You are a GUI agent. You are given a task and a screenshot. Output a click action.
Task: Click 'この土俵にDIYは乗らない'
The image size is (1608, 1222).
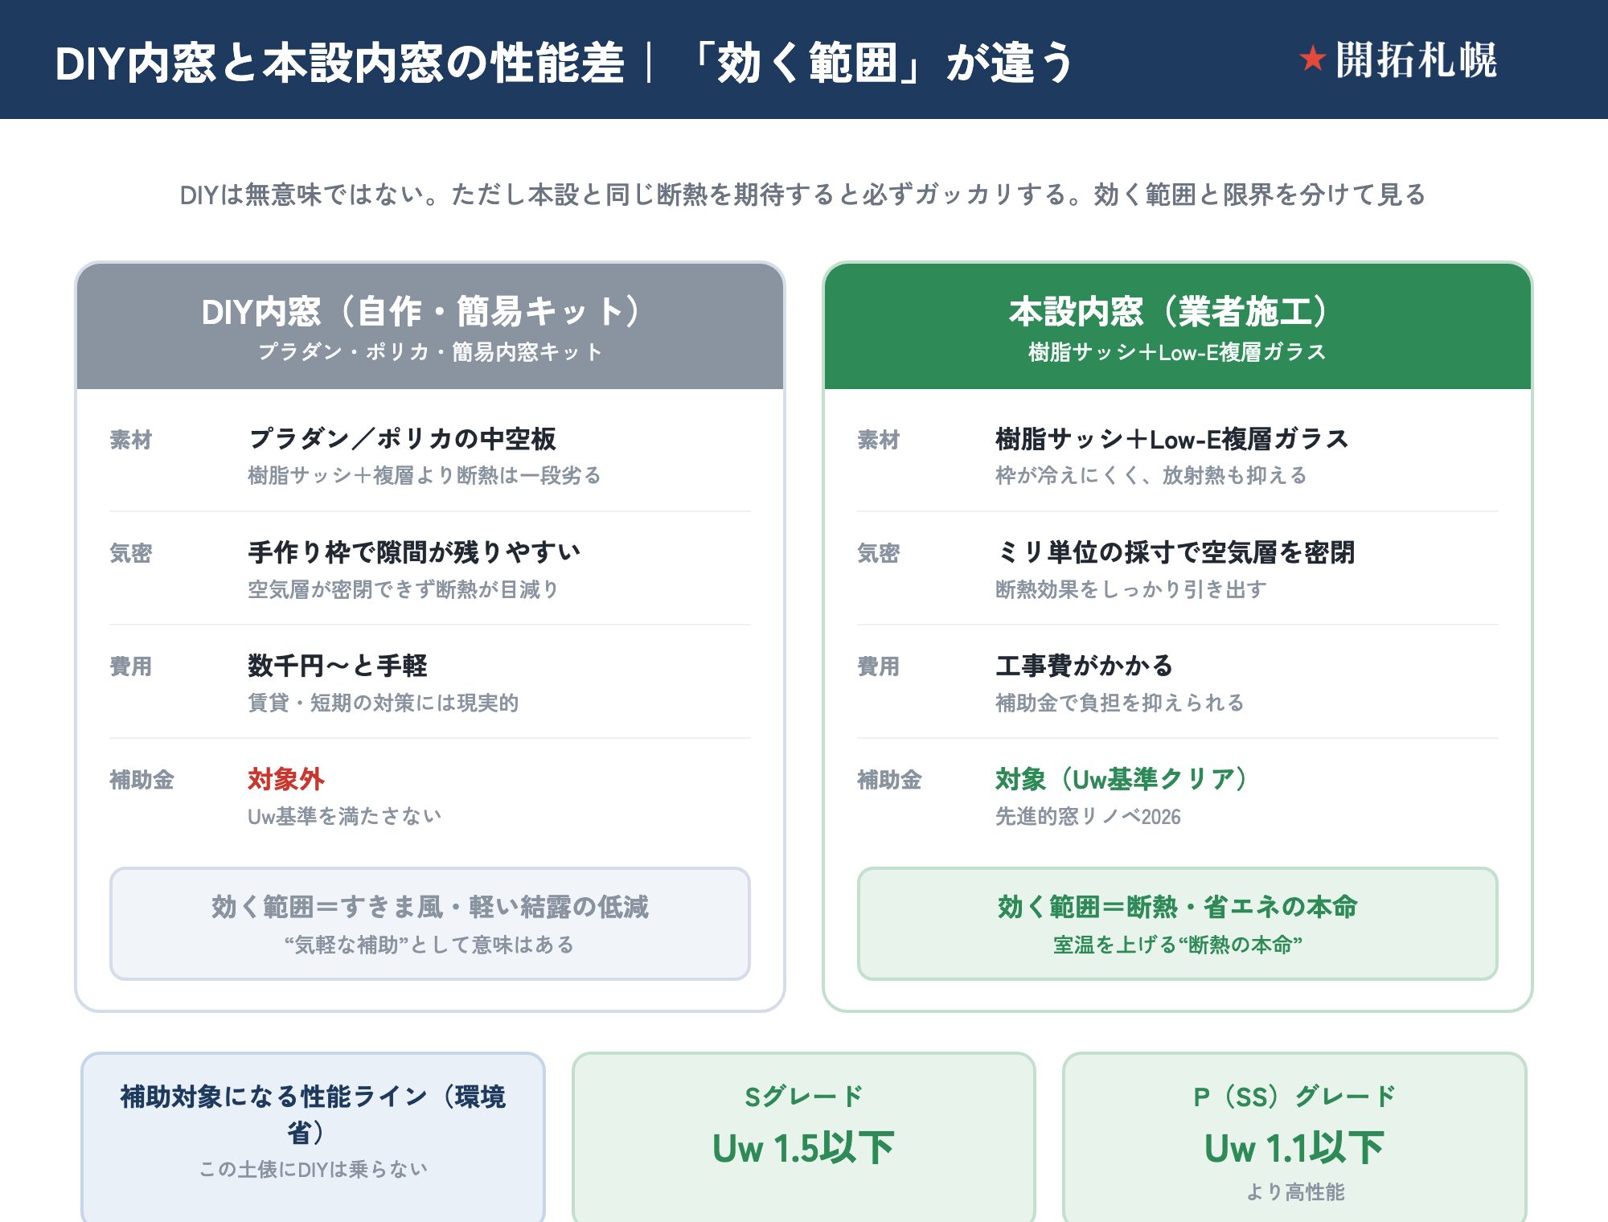(x=313, y=1169)
